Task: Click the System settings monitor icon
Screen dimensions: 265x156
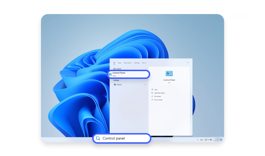Action: pos(115,85)
